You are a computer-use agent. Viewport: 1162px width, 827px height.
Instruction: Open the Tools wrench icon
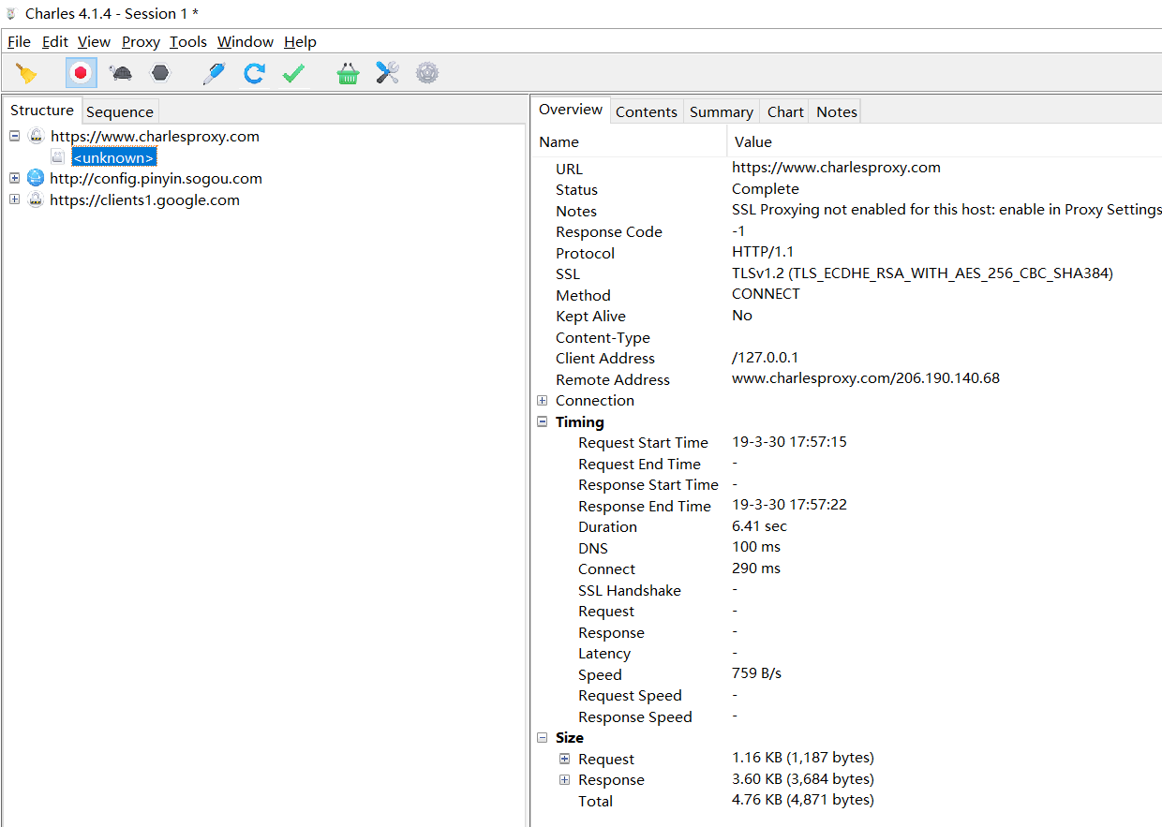coord(387,73)
